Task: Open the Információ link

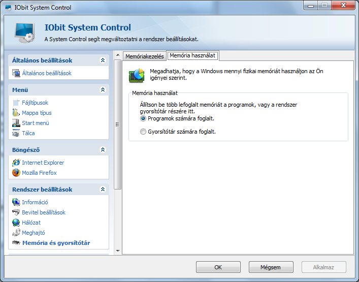Action: pos(35,202)
